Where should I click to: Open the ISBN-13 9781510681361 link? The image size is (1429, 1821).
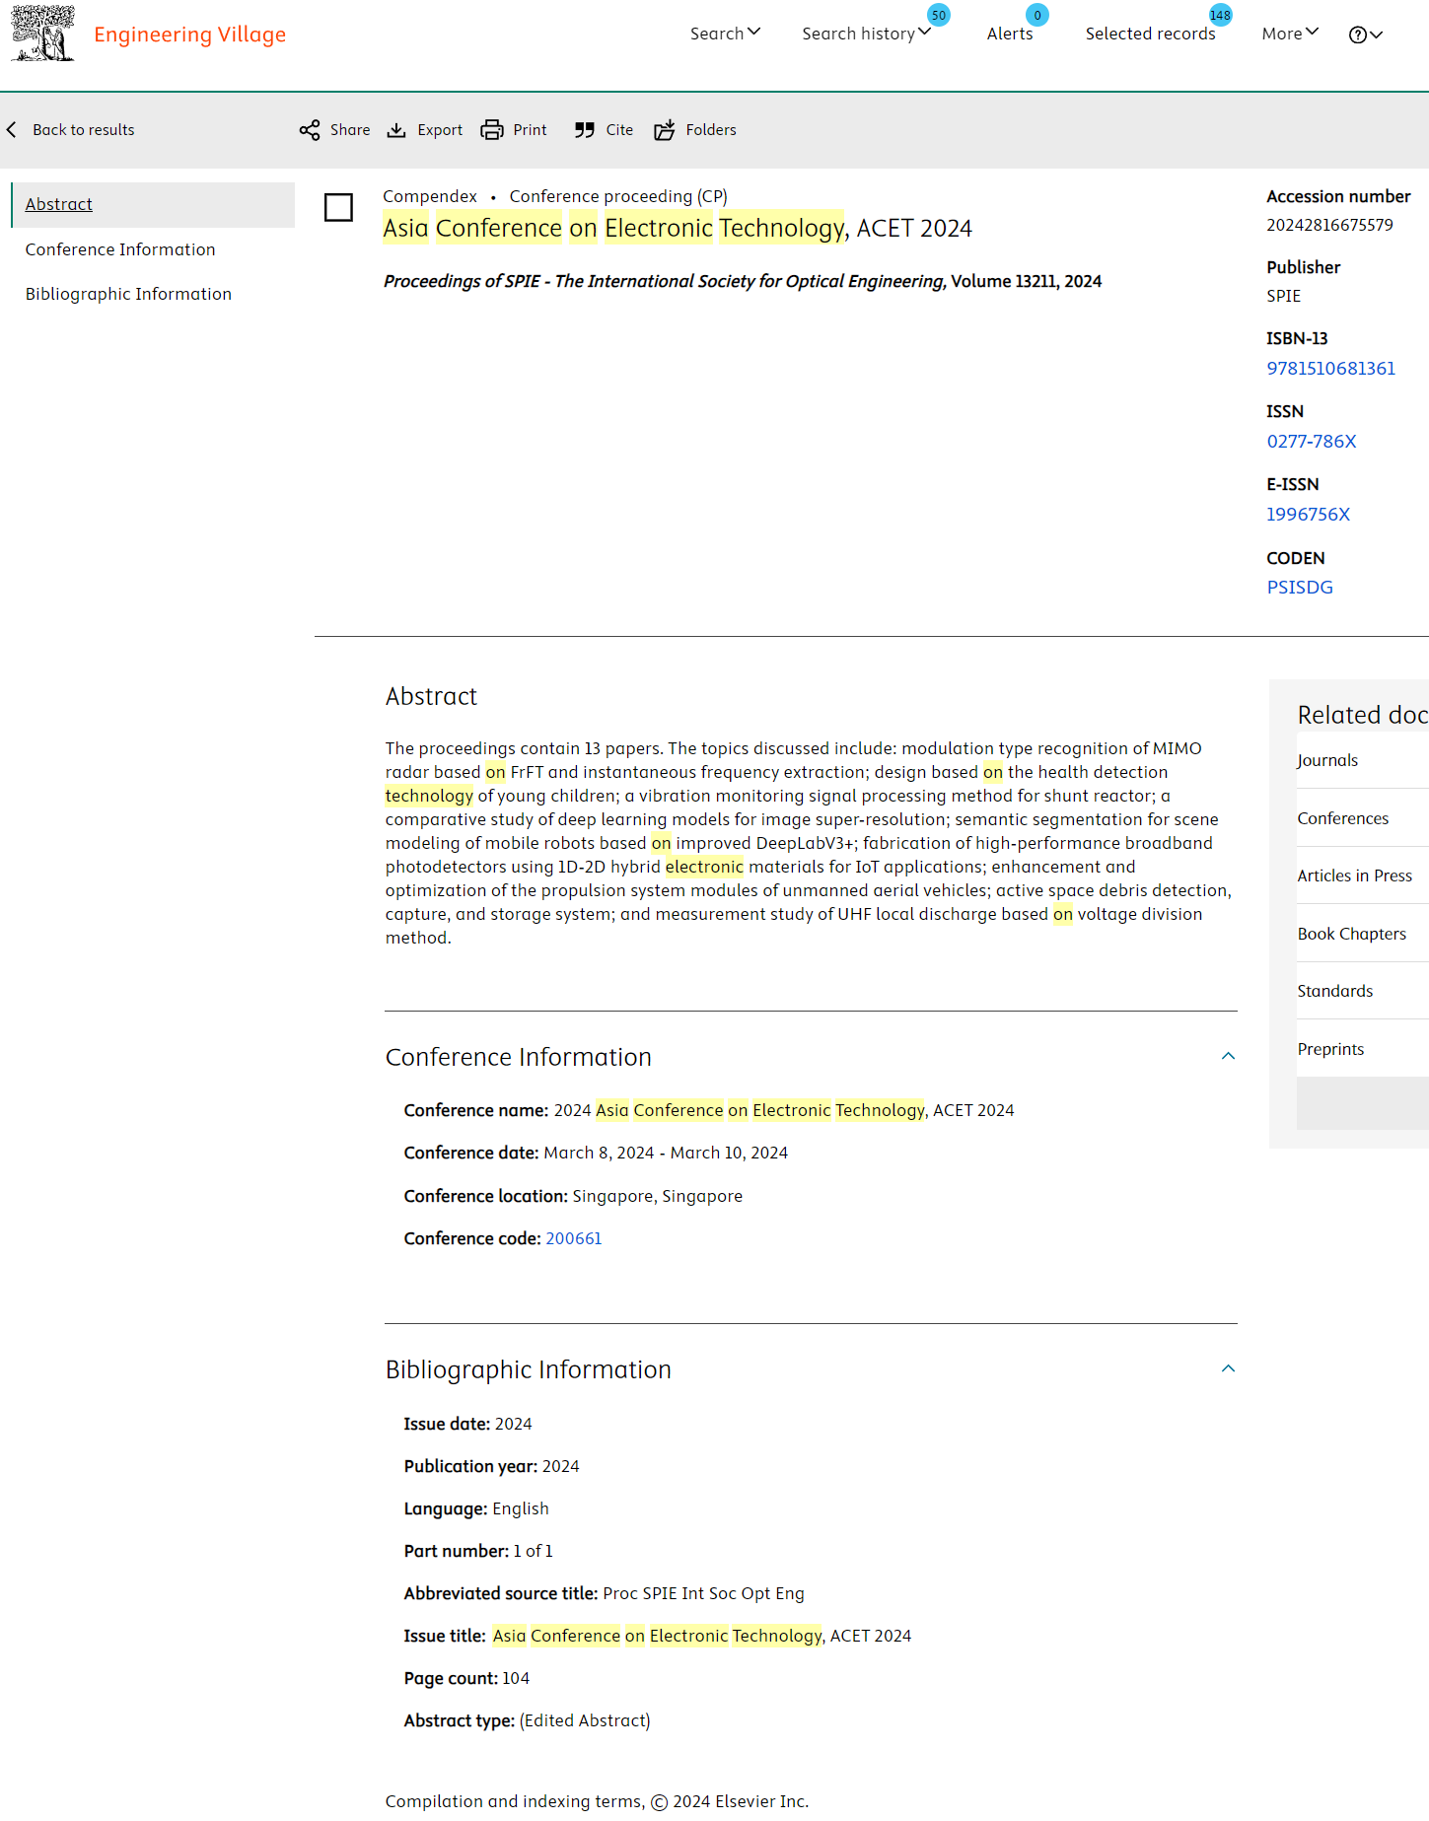pyautogui.click(x=1330, y=368)
